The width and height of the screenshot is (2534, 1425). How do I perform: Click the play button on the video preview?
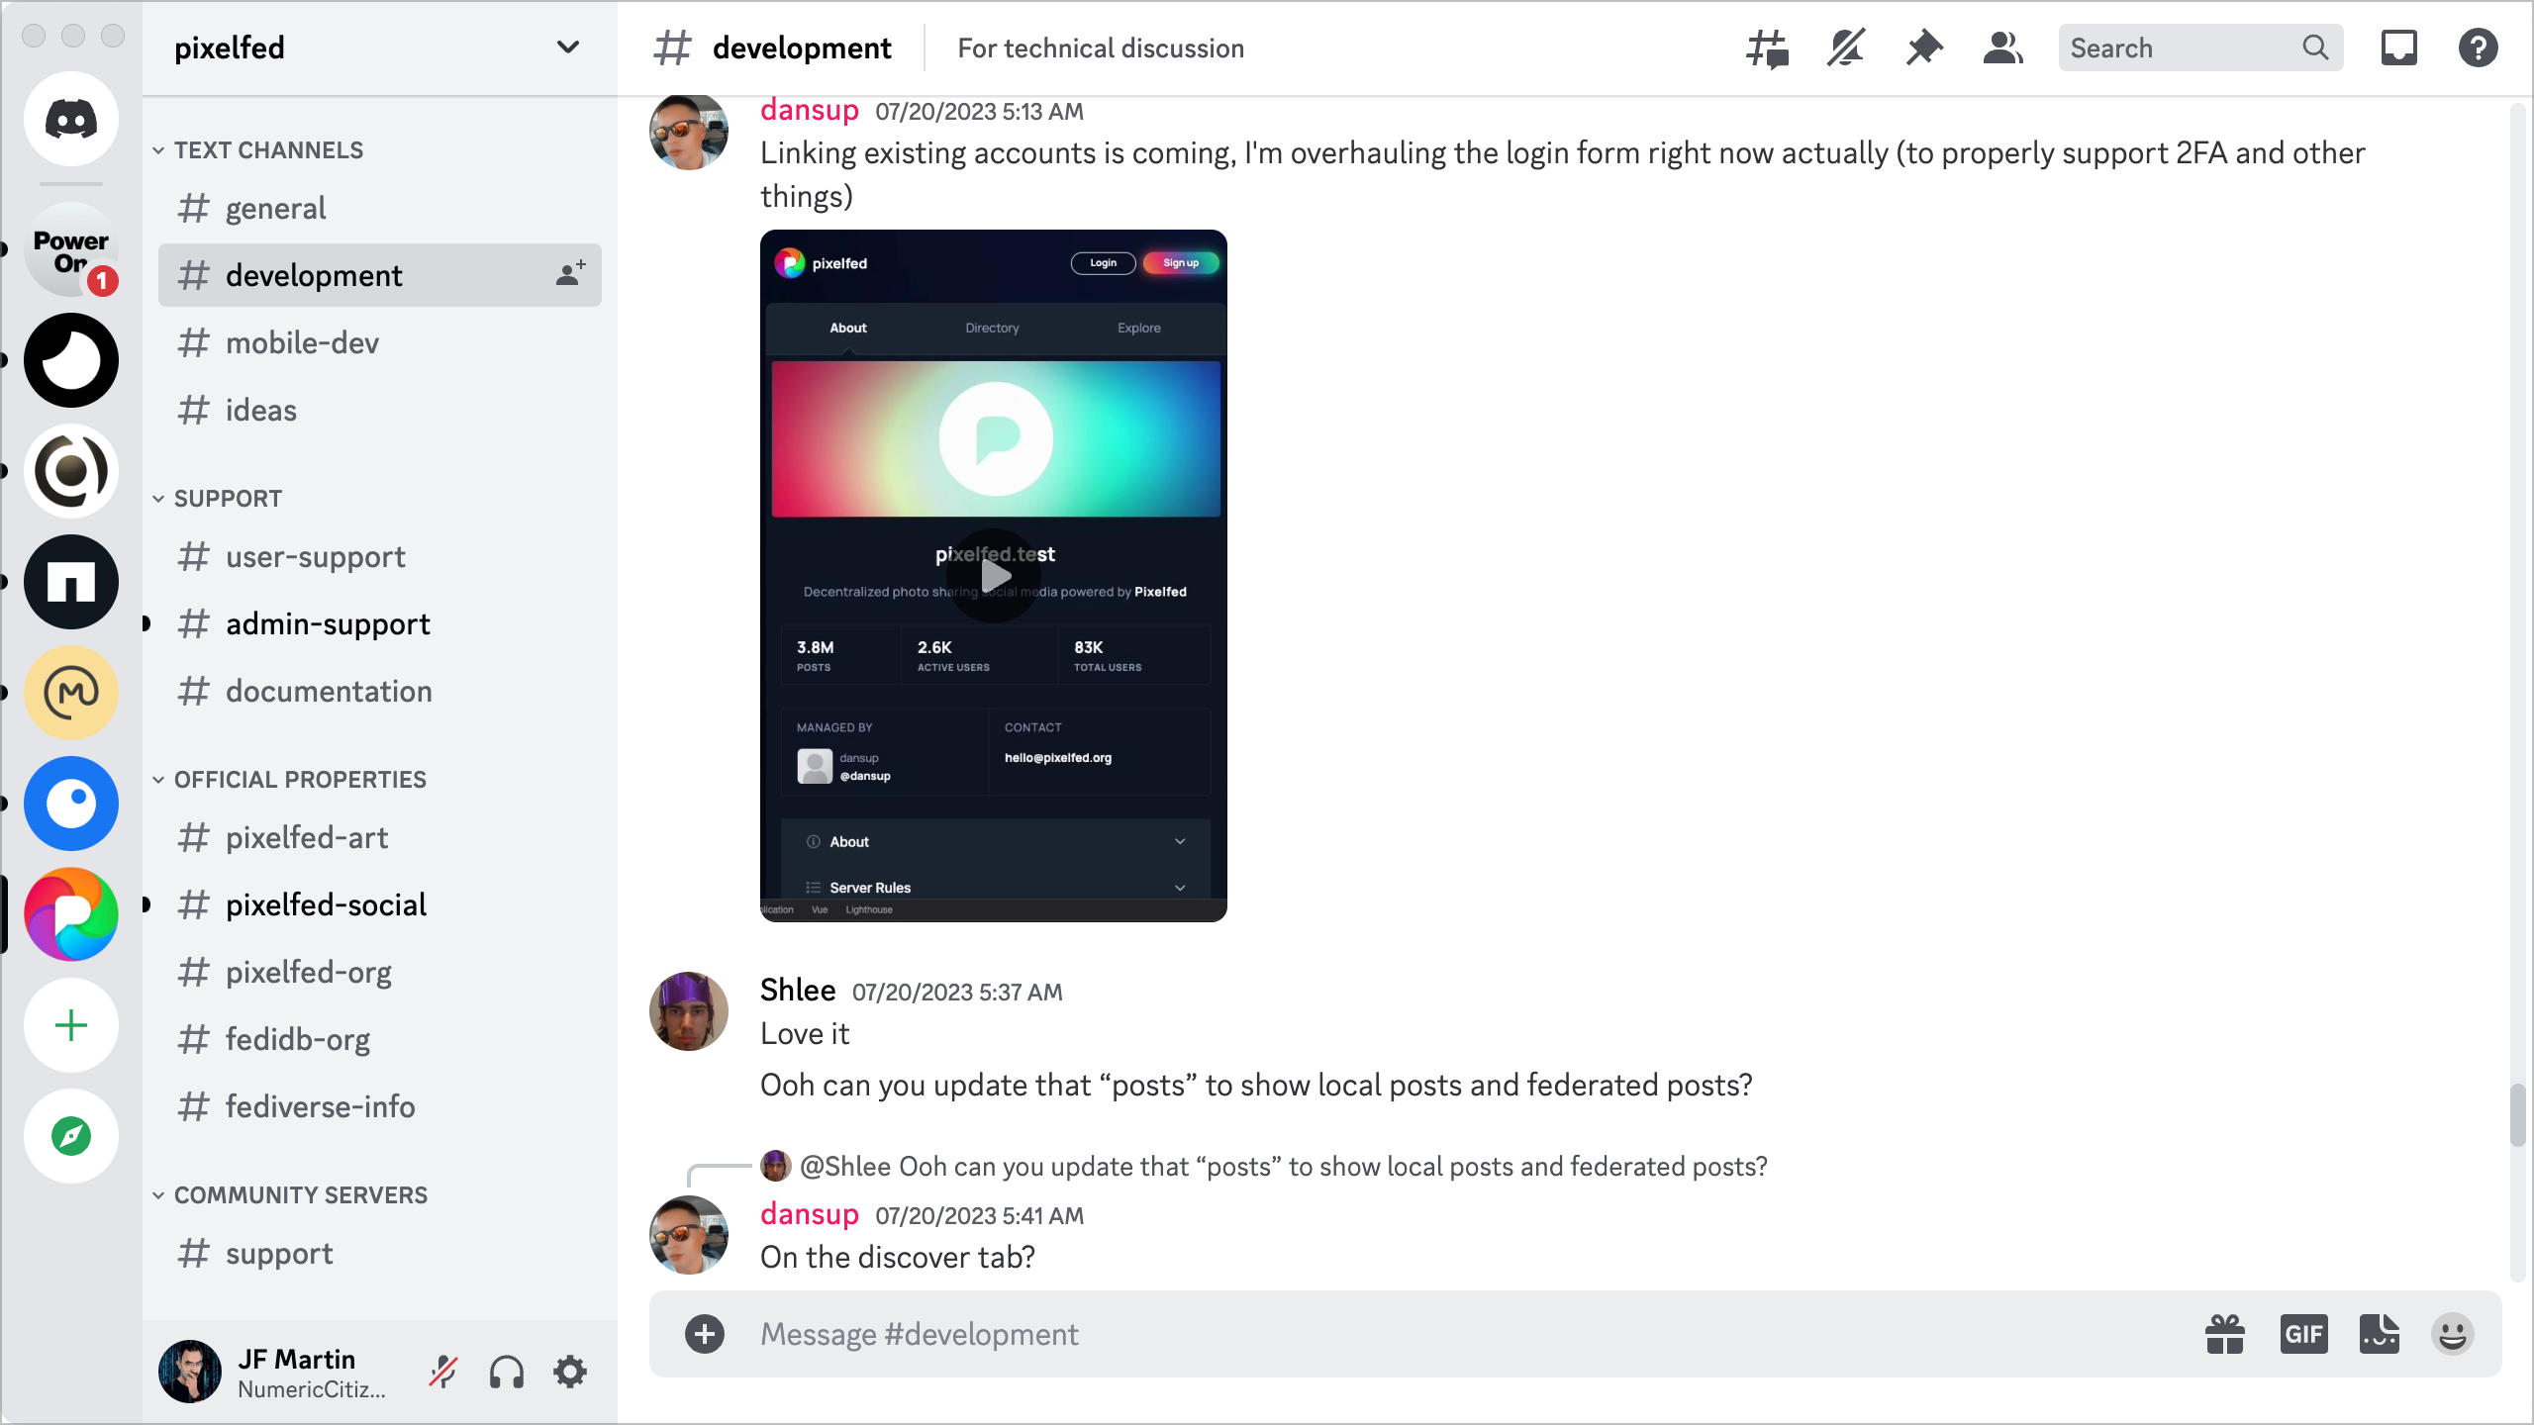[x=994, y=574]
